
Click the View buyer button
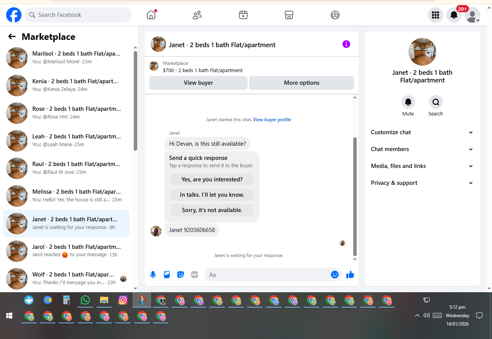tap(198, 83)
